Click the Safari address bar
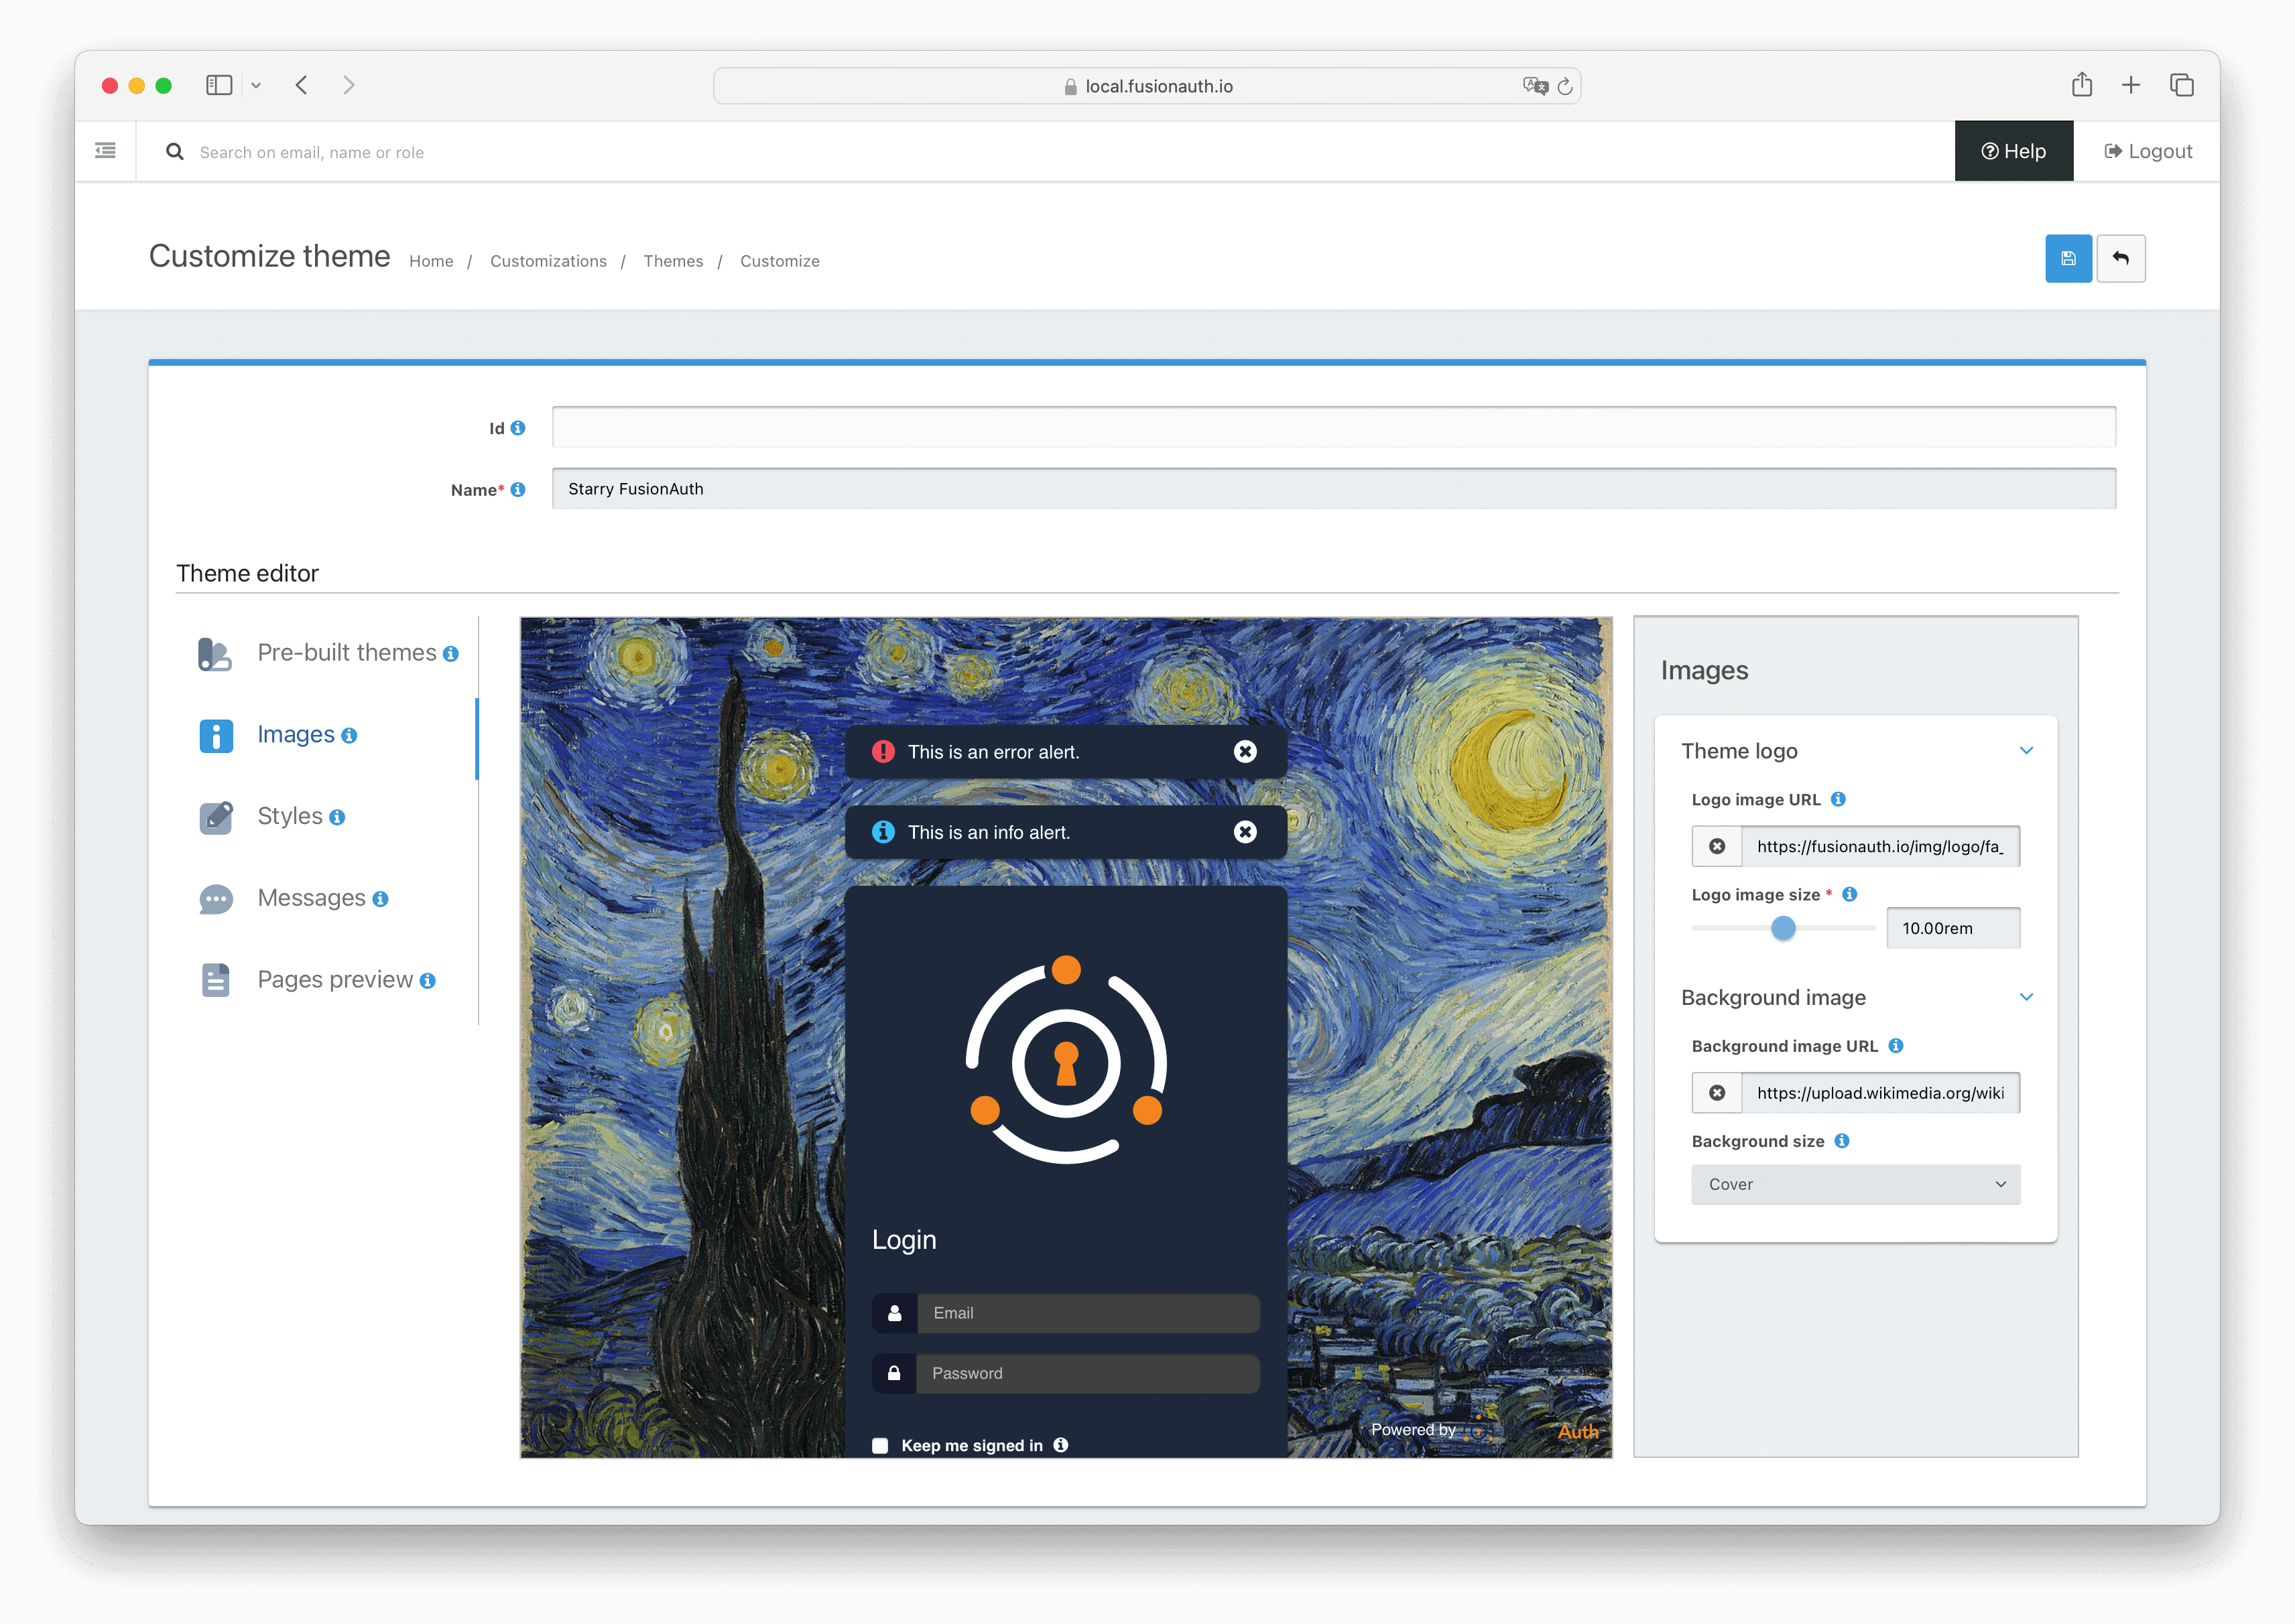 pos(1147,86)
